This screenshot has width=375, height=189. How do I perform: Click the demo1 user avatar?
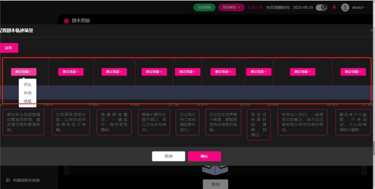(345, 8)
